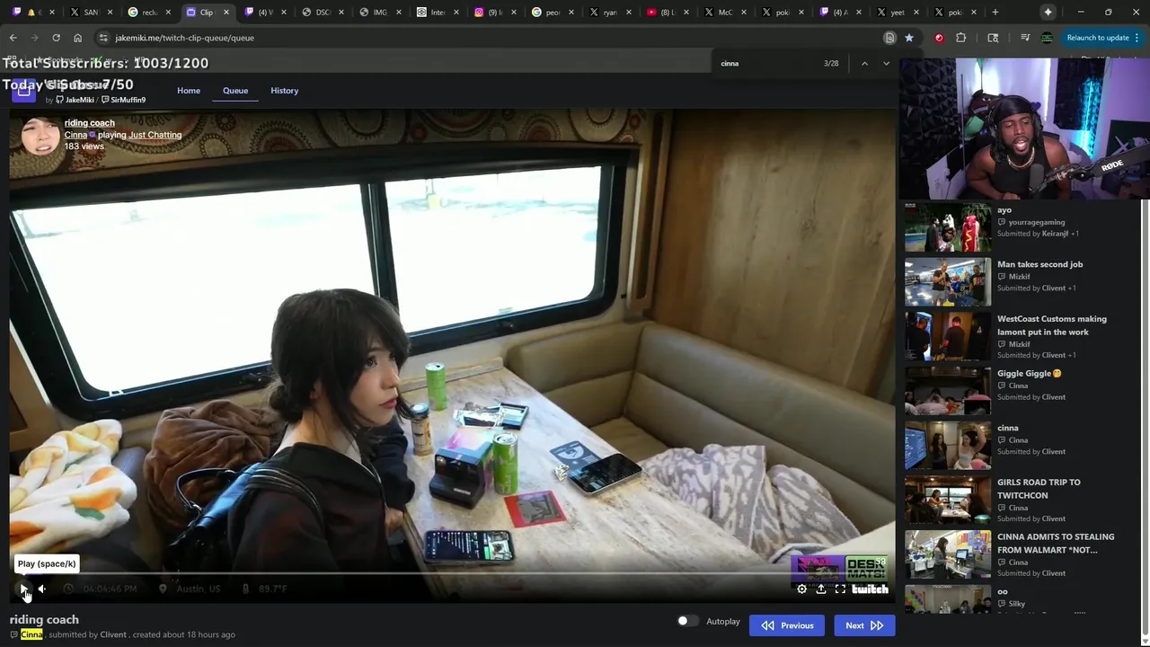
Task: Open 'Man takes second job' clip
Action: point(1039,264)
